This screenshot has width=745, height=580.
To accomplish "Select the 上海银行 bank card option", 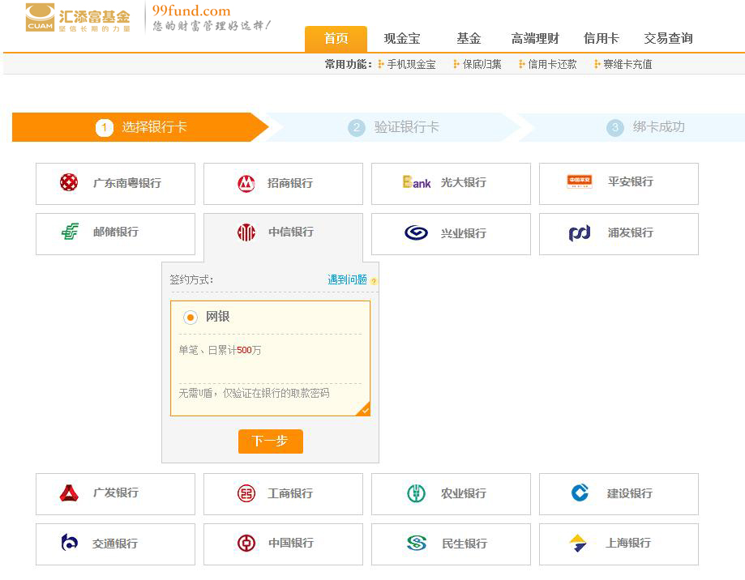I will (x=619, y=544).
